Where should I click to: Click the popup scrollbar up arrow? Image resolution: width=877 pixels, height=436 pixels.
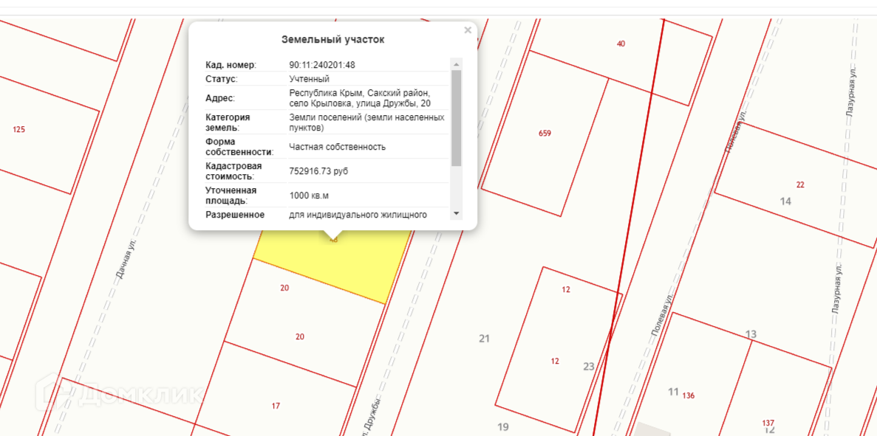pyautogui.click(x=457, y=63)
